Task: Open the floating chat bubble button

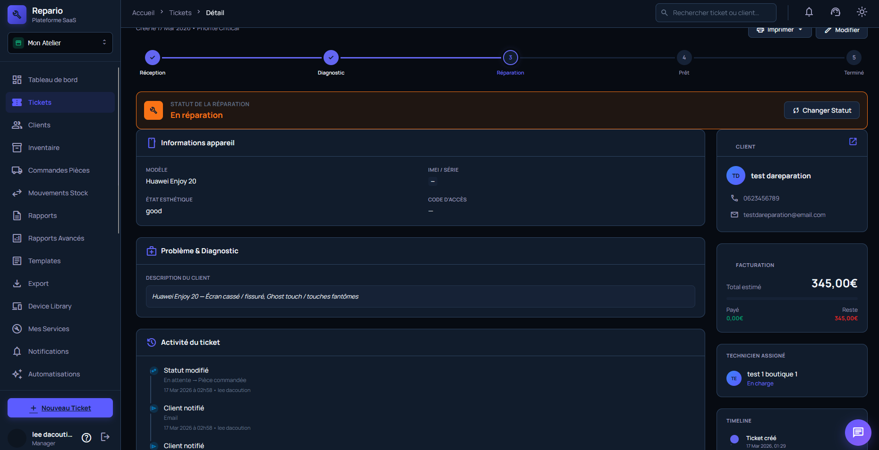Action: (x=858, y=432)
